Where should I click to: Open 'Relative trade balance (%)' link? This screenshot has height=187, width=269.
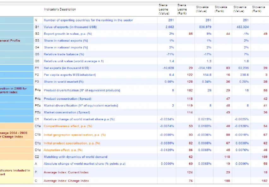point(64,54)
